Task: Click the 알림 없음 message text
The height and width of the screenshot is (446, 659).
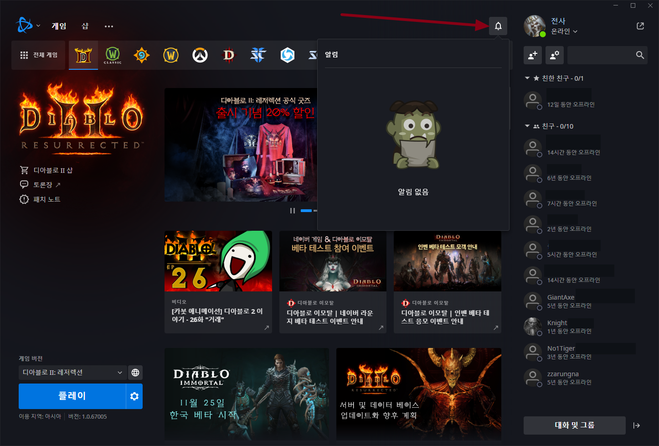Action: pyautogui.click(x=413, y=192)
